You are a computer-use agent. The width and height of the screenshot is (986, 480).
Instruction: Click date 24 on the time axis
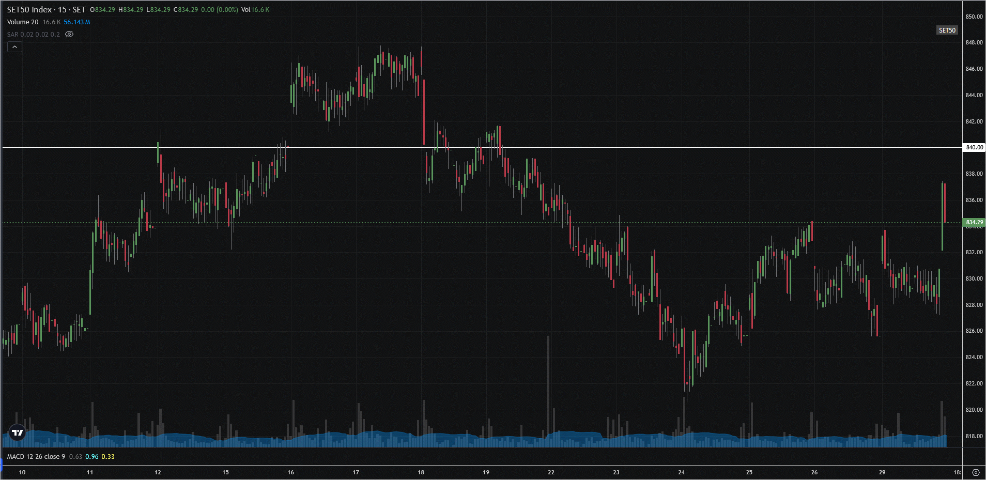click(681, 472)
